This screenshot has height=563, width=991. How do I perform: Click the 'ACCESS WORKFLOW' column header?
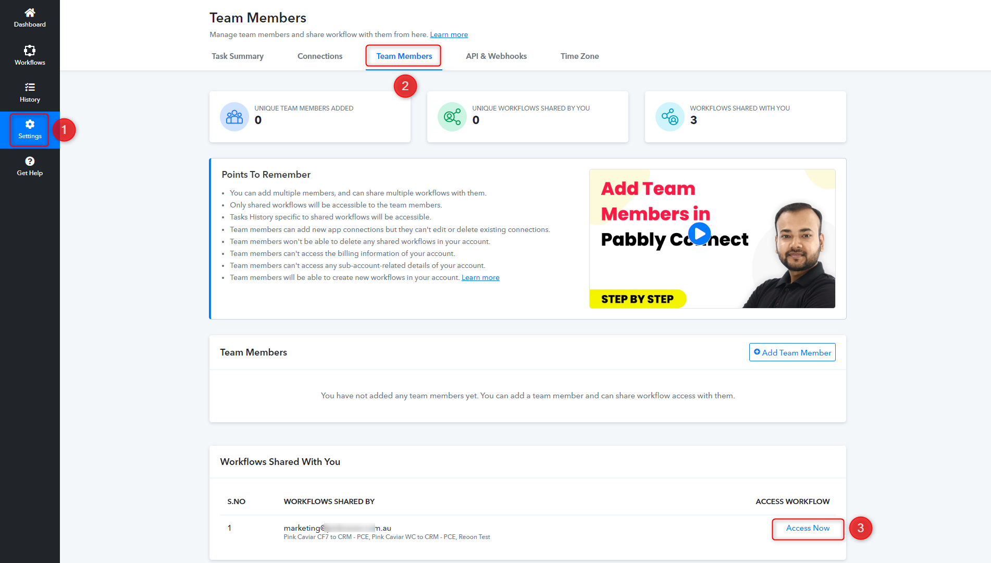792,501
